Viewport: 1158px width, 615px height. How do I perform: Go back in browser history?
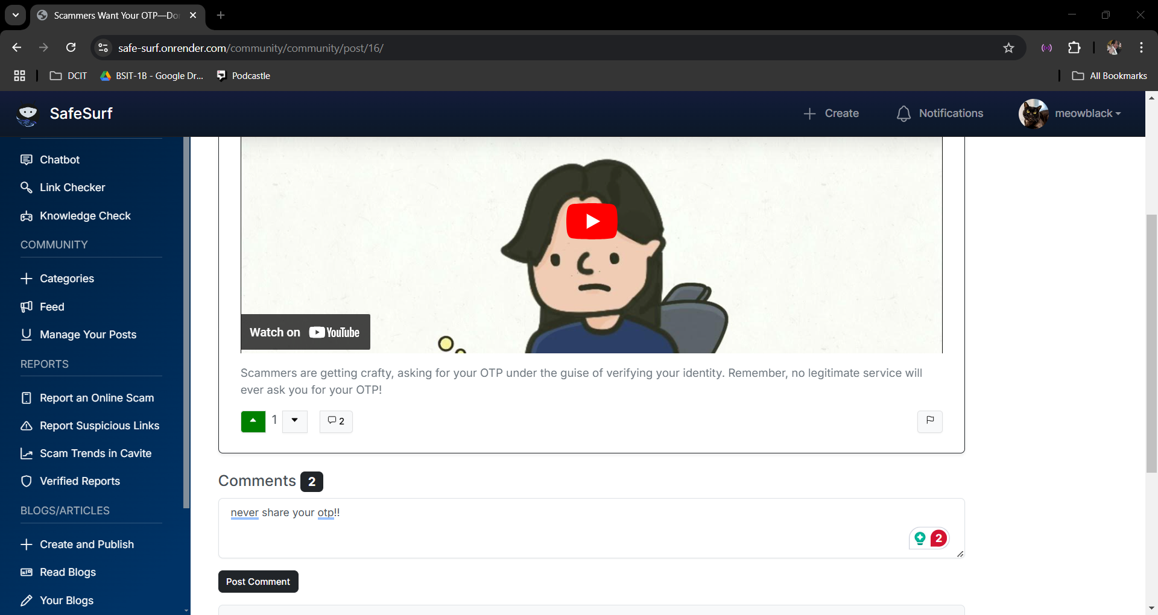point(17,48)
